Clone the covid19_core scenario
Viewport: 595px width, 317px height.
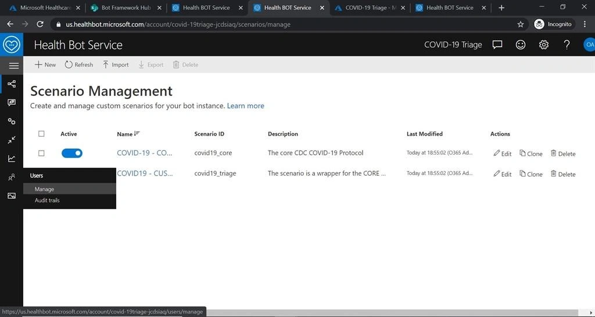click(531, 154)
